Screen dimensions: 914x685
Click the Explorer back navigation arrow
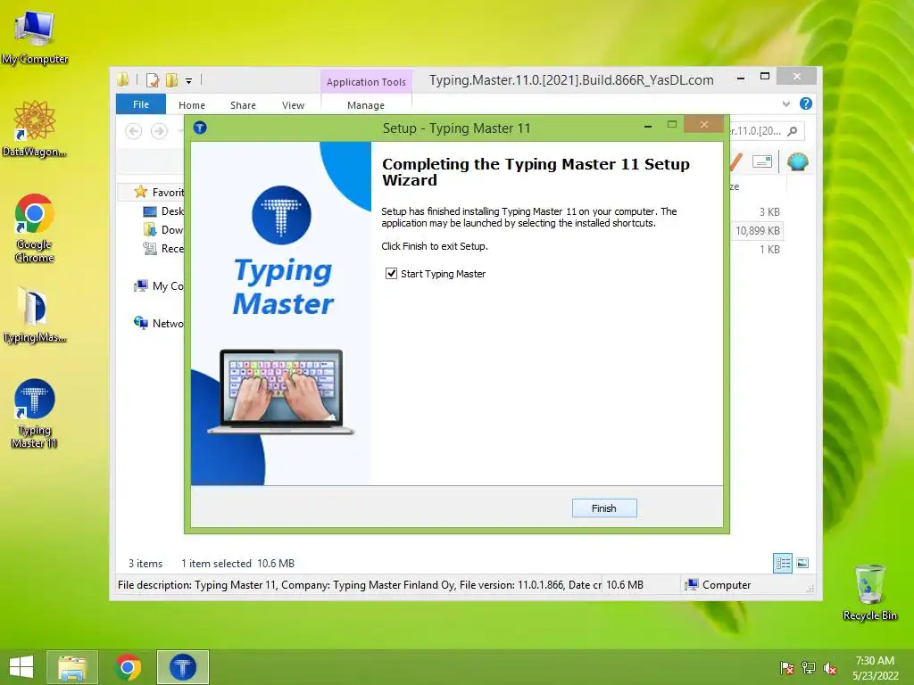coord(134,131)
